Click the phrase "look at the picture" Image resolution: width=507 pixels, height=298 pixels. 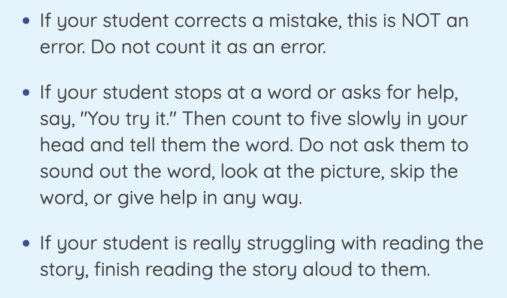[x=302, y=172]
